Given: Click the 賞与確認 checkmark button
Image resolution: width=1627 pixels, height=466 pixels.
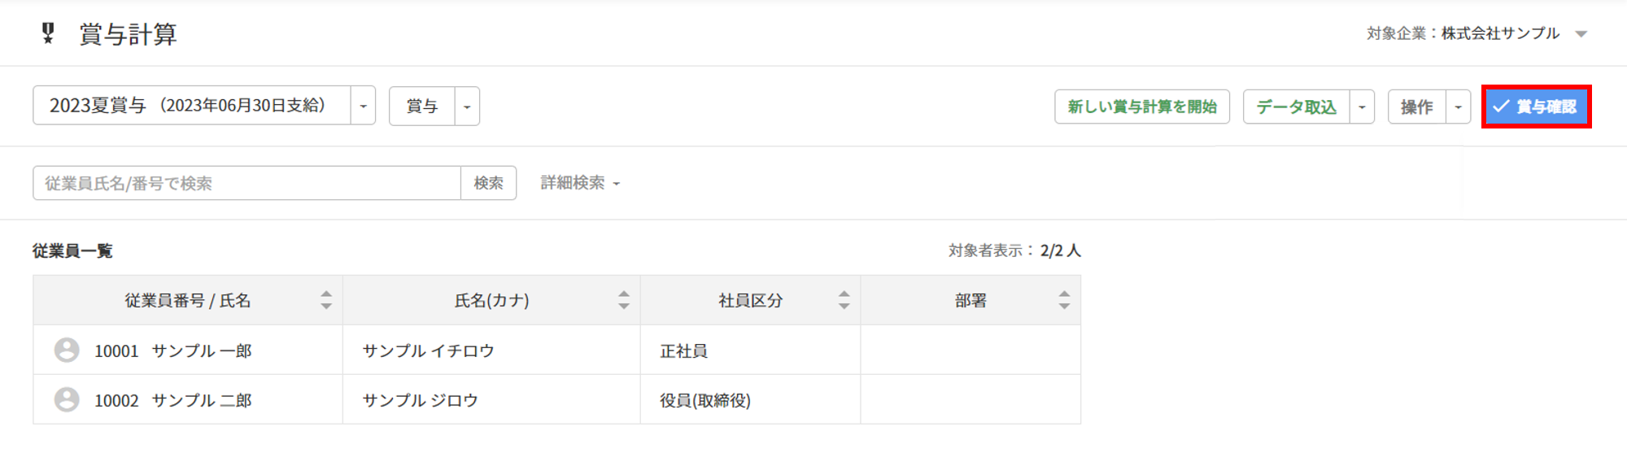Looking at the screenshot, I should 1536,107.
